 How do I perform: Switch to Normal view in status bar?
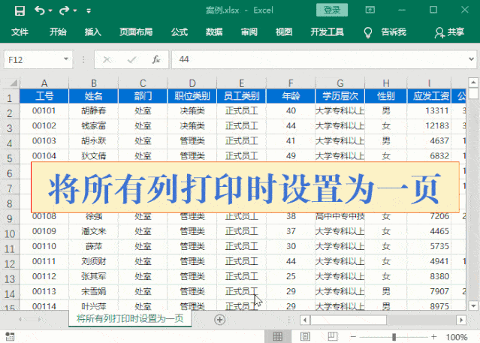pos(275,335)
